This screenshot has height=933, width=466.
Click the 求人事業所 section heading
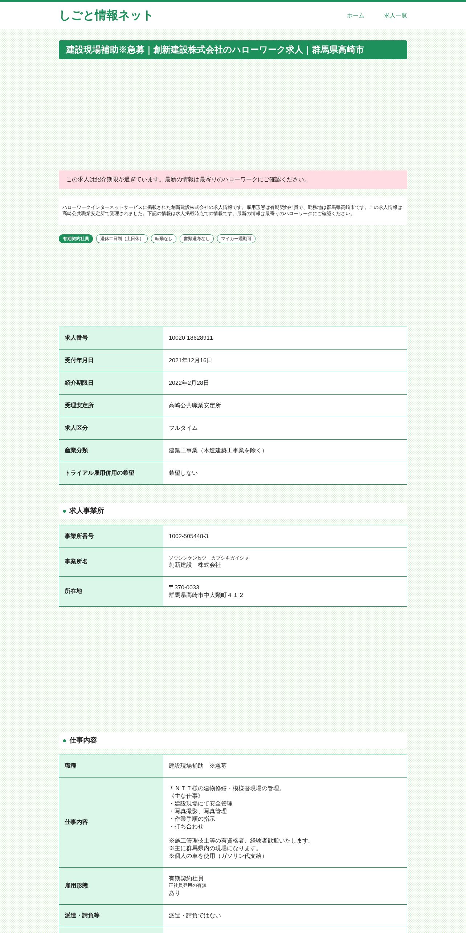coord(233,511)
